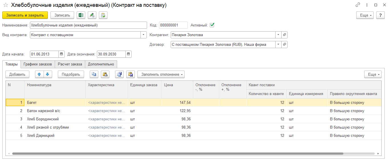Viewport: 389px width, 161px height.
Task: Click the Наименование text field
Action: tap(88, 25)
